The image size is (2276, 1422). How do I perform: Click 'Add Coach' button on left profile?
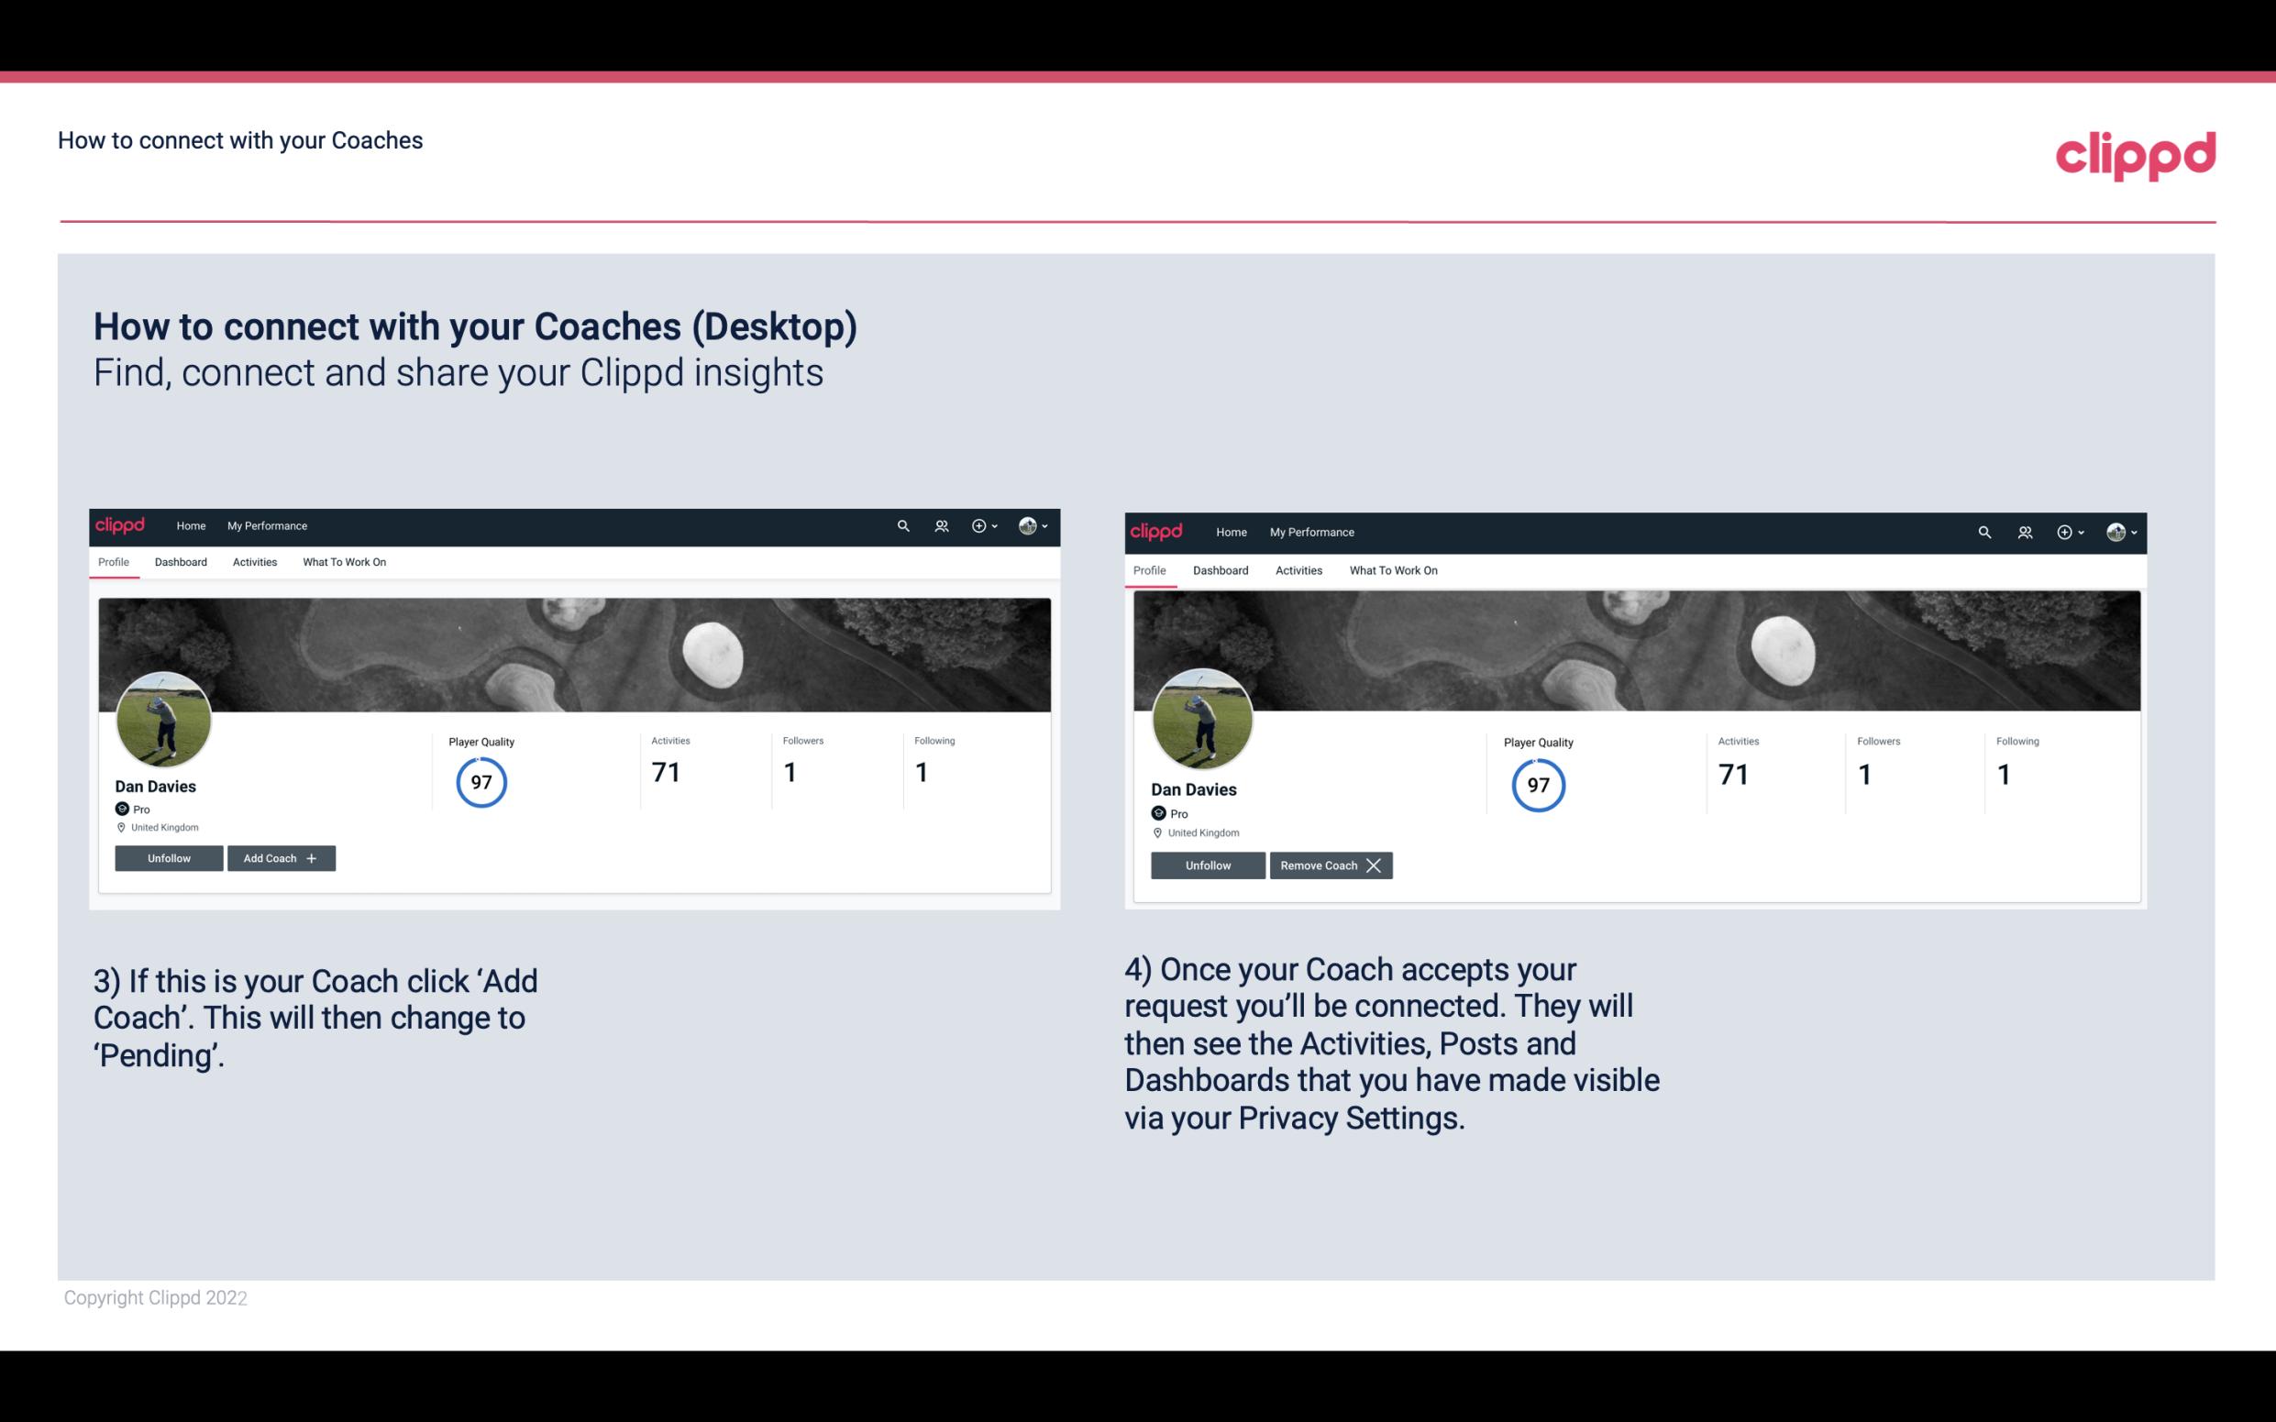(281, 857)
